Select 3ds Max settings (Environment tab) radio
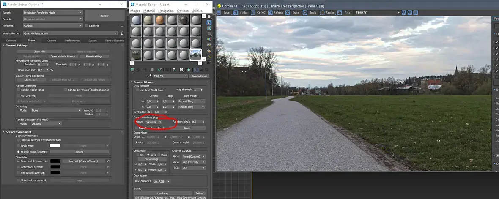 coord(18,140)
